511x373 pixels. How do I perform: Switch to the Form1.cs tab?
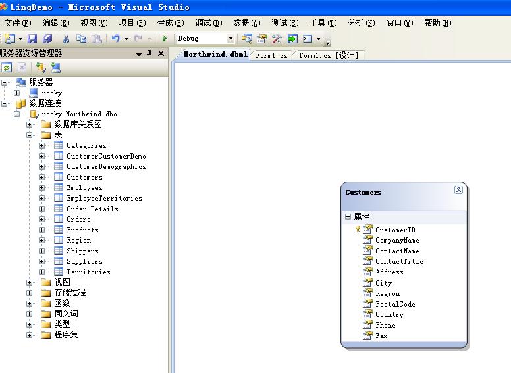[271, 55]
